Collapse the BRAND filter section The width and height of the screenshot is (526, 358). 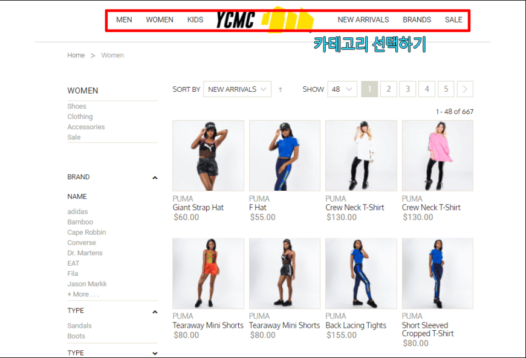155,177
